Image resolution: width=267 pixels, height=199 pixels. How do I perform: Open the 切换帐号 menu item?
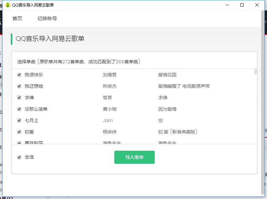[47, 19]
